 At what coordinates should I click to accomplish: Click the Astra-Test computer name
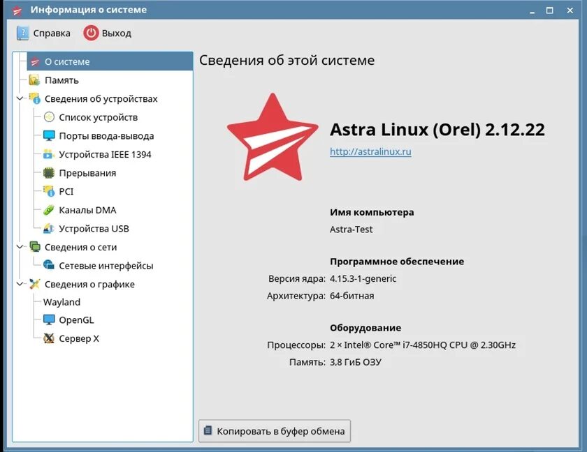351,229
